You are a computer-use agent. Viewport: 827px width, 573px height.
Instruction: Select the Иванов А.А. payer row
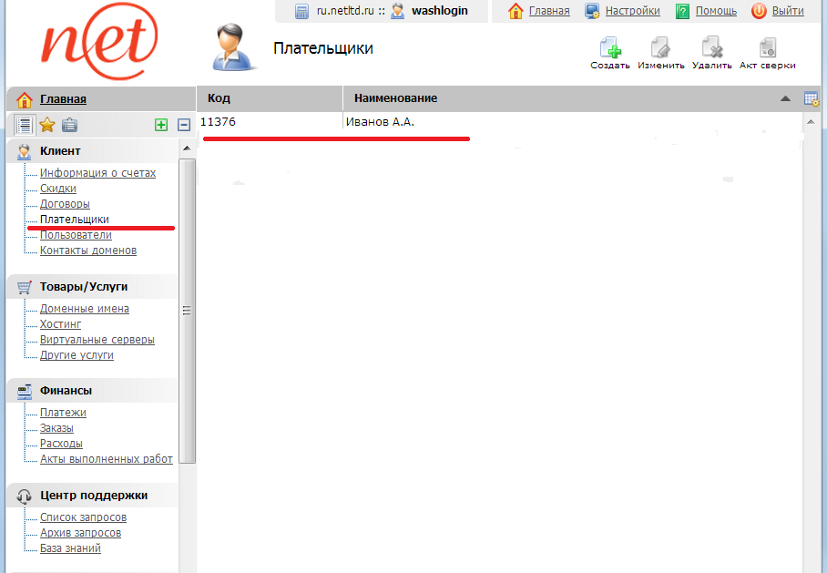(380, 122)
